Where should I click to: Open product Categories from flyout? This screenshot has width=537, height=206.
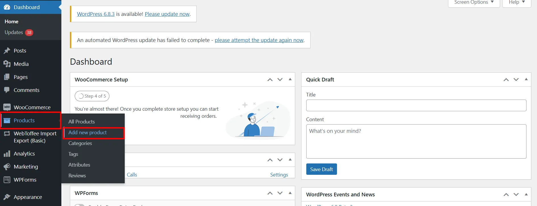[80, 143]
